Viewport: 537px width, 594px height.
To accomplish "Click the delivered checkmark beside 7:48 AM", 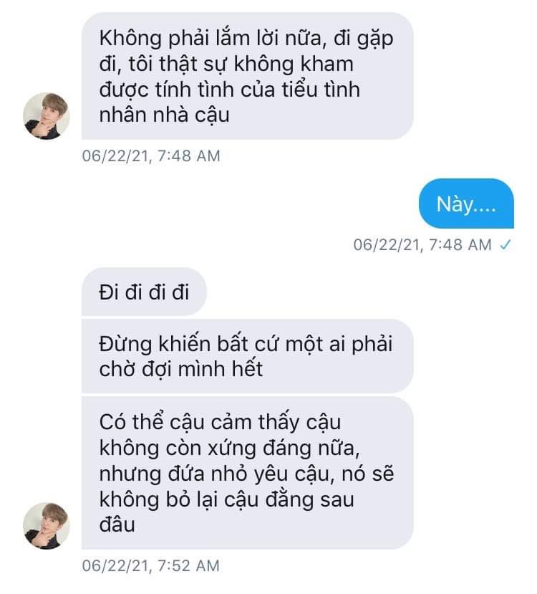I will click(505, 245).
